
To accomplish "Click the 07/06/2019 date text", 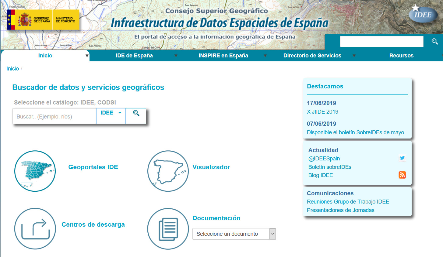I will [x=322, y=124].
